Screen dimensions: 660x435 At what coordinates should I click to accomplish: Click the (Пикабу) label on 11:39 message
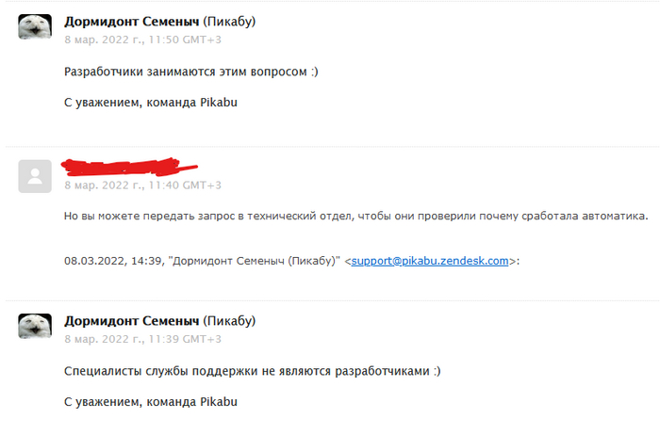tap(226, 320)
